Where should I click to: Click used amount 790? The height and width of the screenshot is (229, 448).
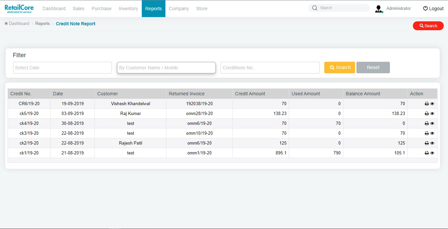coord(337,153)
